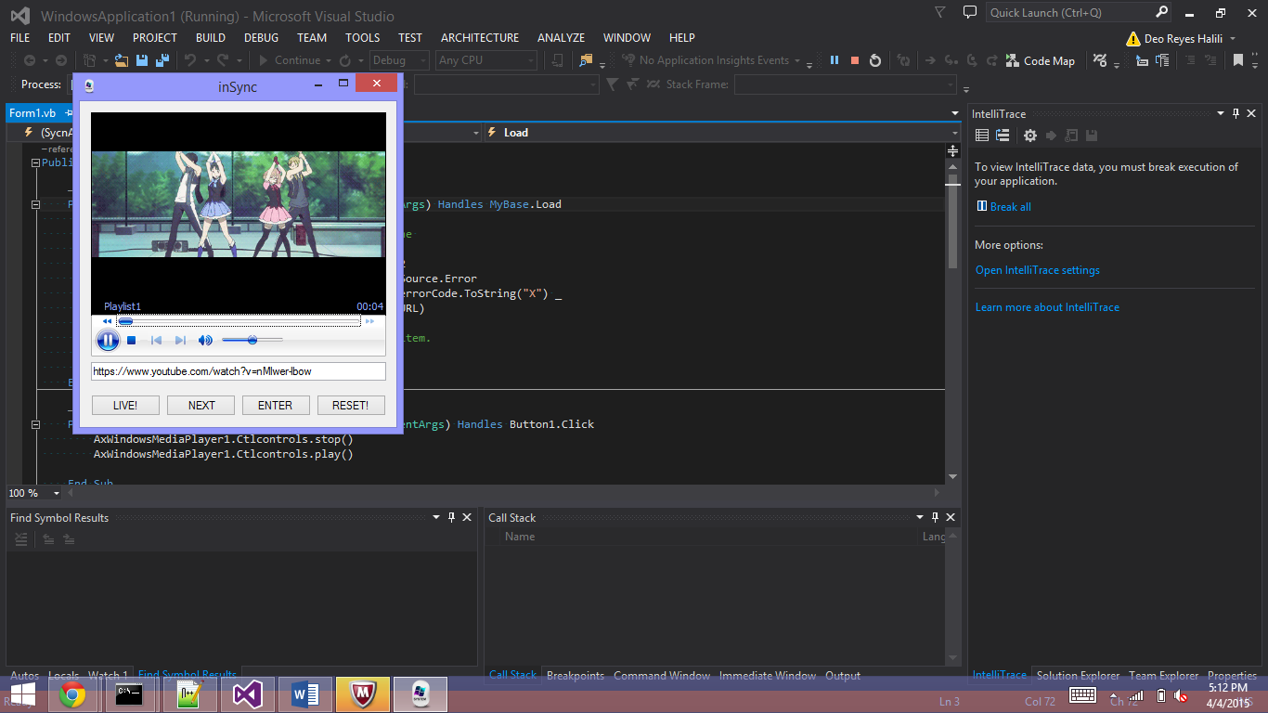1268x713 pixels.
Task: Stop the media in inSync player
Action: tap(132, 341)
